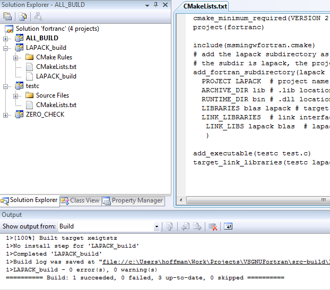The width and height of the screenshot is (330, 290).
Task: Select CMakeLists.txt under LAPACK_build
Action: 56,67
